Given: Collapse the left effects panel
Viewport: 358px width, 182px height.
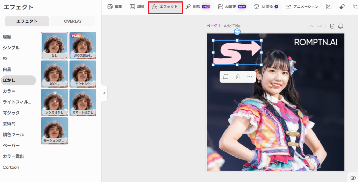Looking at the screenshot, I should tap(104, 93).
